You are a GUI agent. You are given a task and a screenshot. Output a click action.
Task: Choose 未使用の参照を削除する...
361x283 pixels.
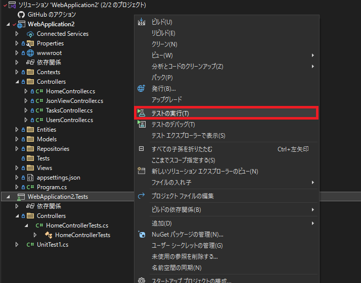tap(227, 257)
